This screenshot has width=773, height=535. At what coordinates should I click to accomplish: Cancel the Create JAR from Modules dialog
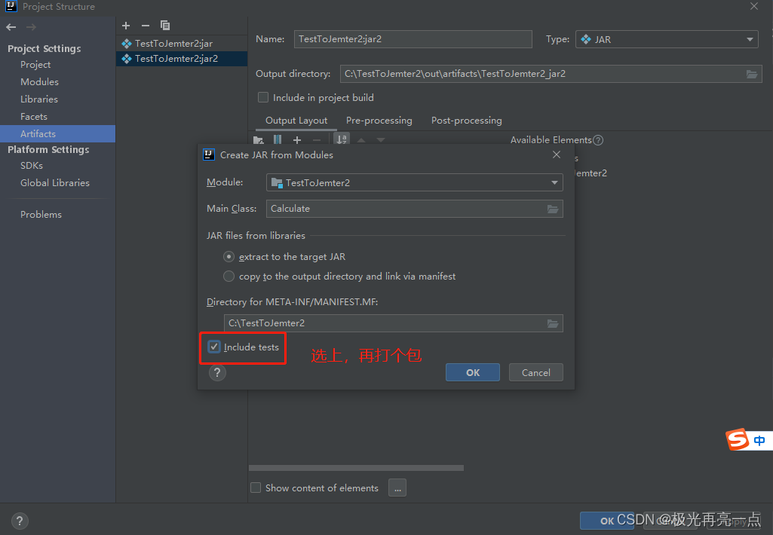coord(535,372)
